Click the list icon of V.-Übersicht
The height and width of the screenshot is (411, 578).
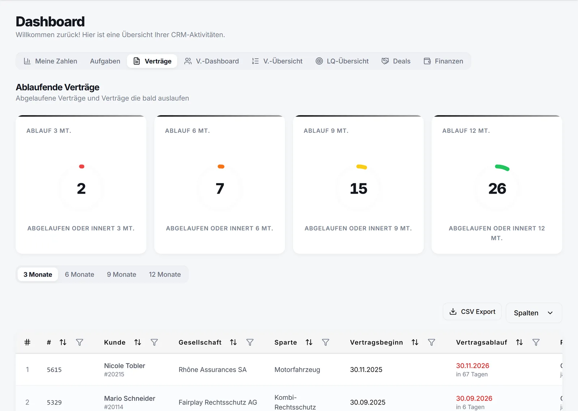click(x=255, y=61)
